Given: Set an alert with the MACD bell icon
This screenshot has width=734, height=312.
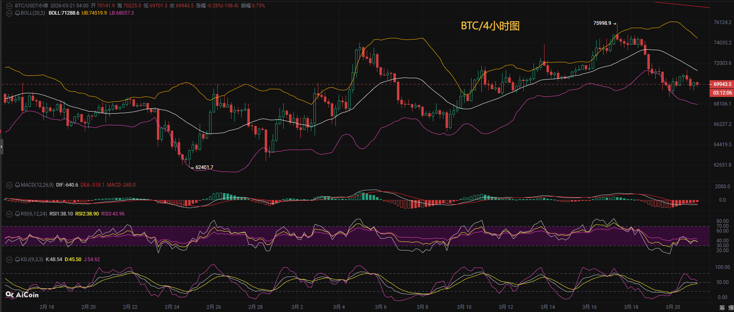Looking at the screenshot, I should tap(18, 185).
